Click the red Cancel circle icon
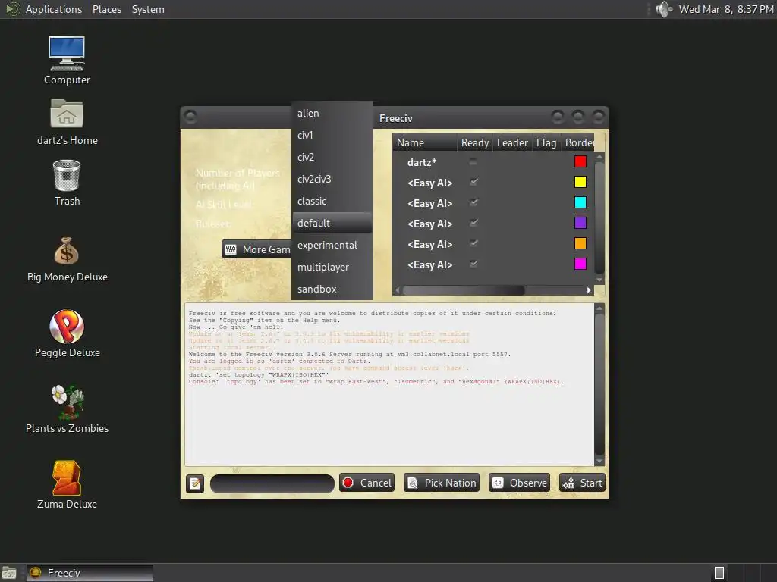Image resolution: width=777 pixels, height=582 pixels. point(348,483)
